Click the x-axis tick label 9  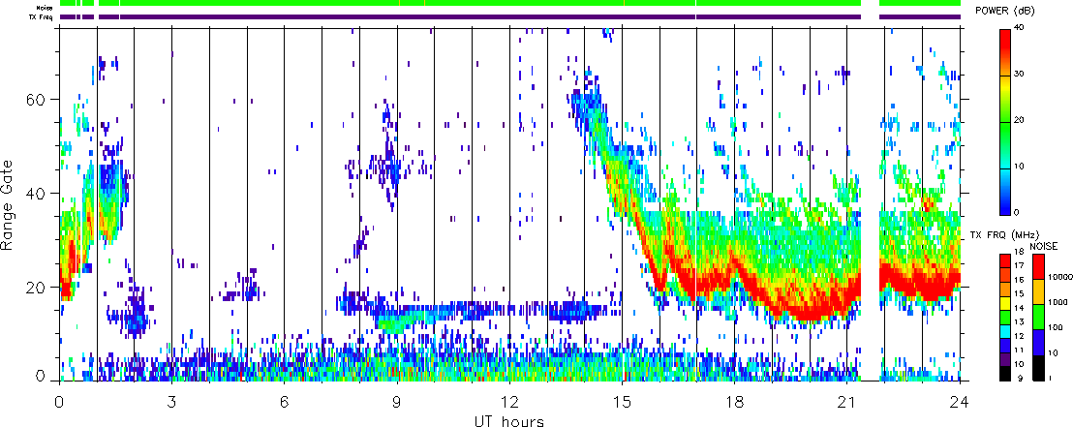point(397,401)
